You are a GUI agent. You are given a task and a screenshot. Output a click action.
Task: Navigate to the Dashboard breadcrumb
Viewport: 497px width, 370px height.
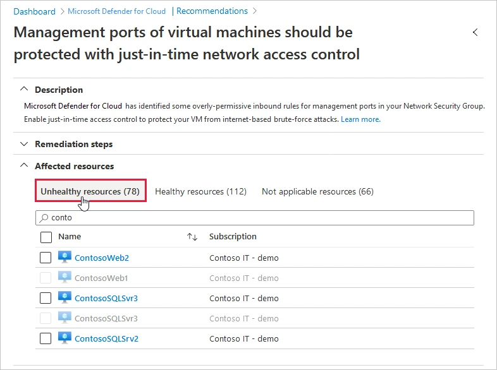pos(34,11)
